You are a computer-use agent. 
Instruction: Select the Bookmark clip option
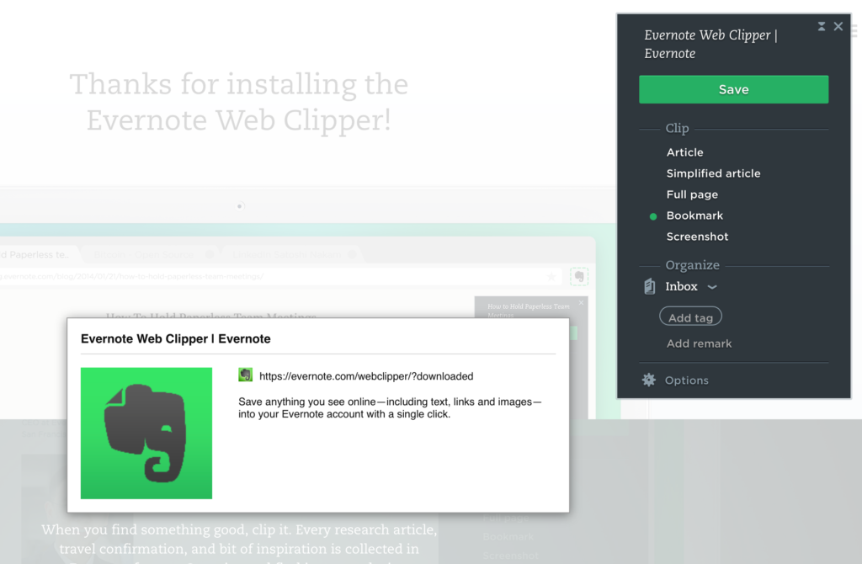click(x=694, y=215)
